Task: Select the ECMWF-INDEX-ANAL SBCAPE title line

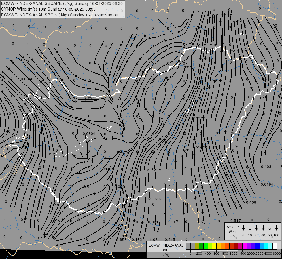Action: 62,3
